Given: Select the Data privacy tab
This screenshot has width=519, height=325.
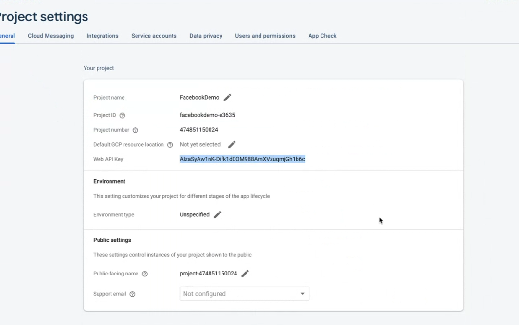Looking at the screenshot, I should point(206,36).
